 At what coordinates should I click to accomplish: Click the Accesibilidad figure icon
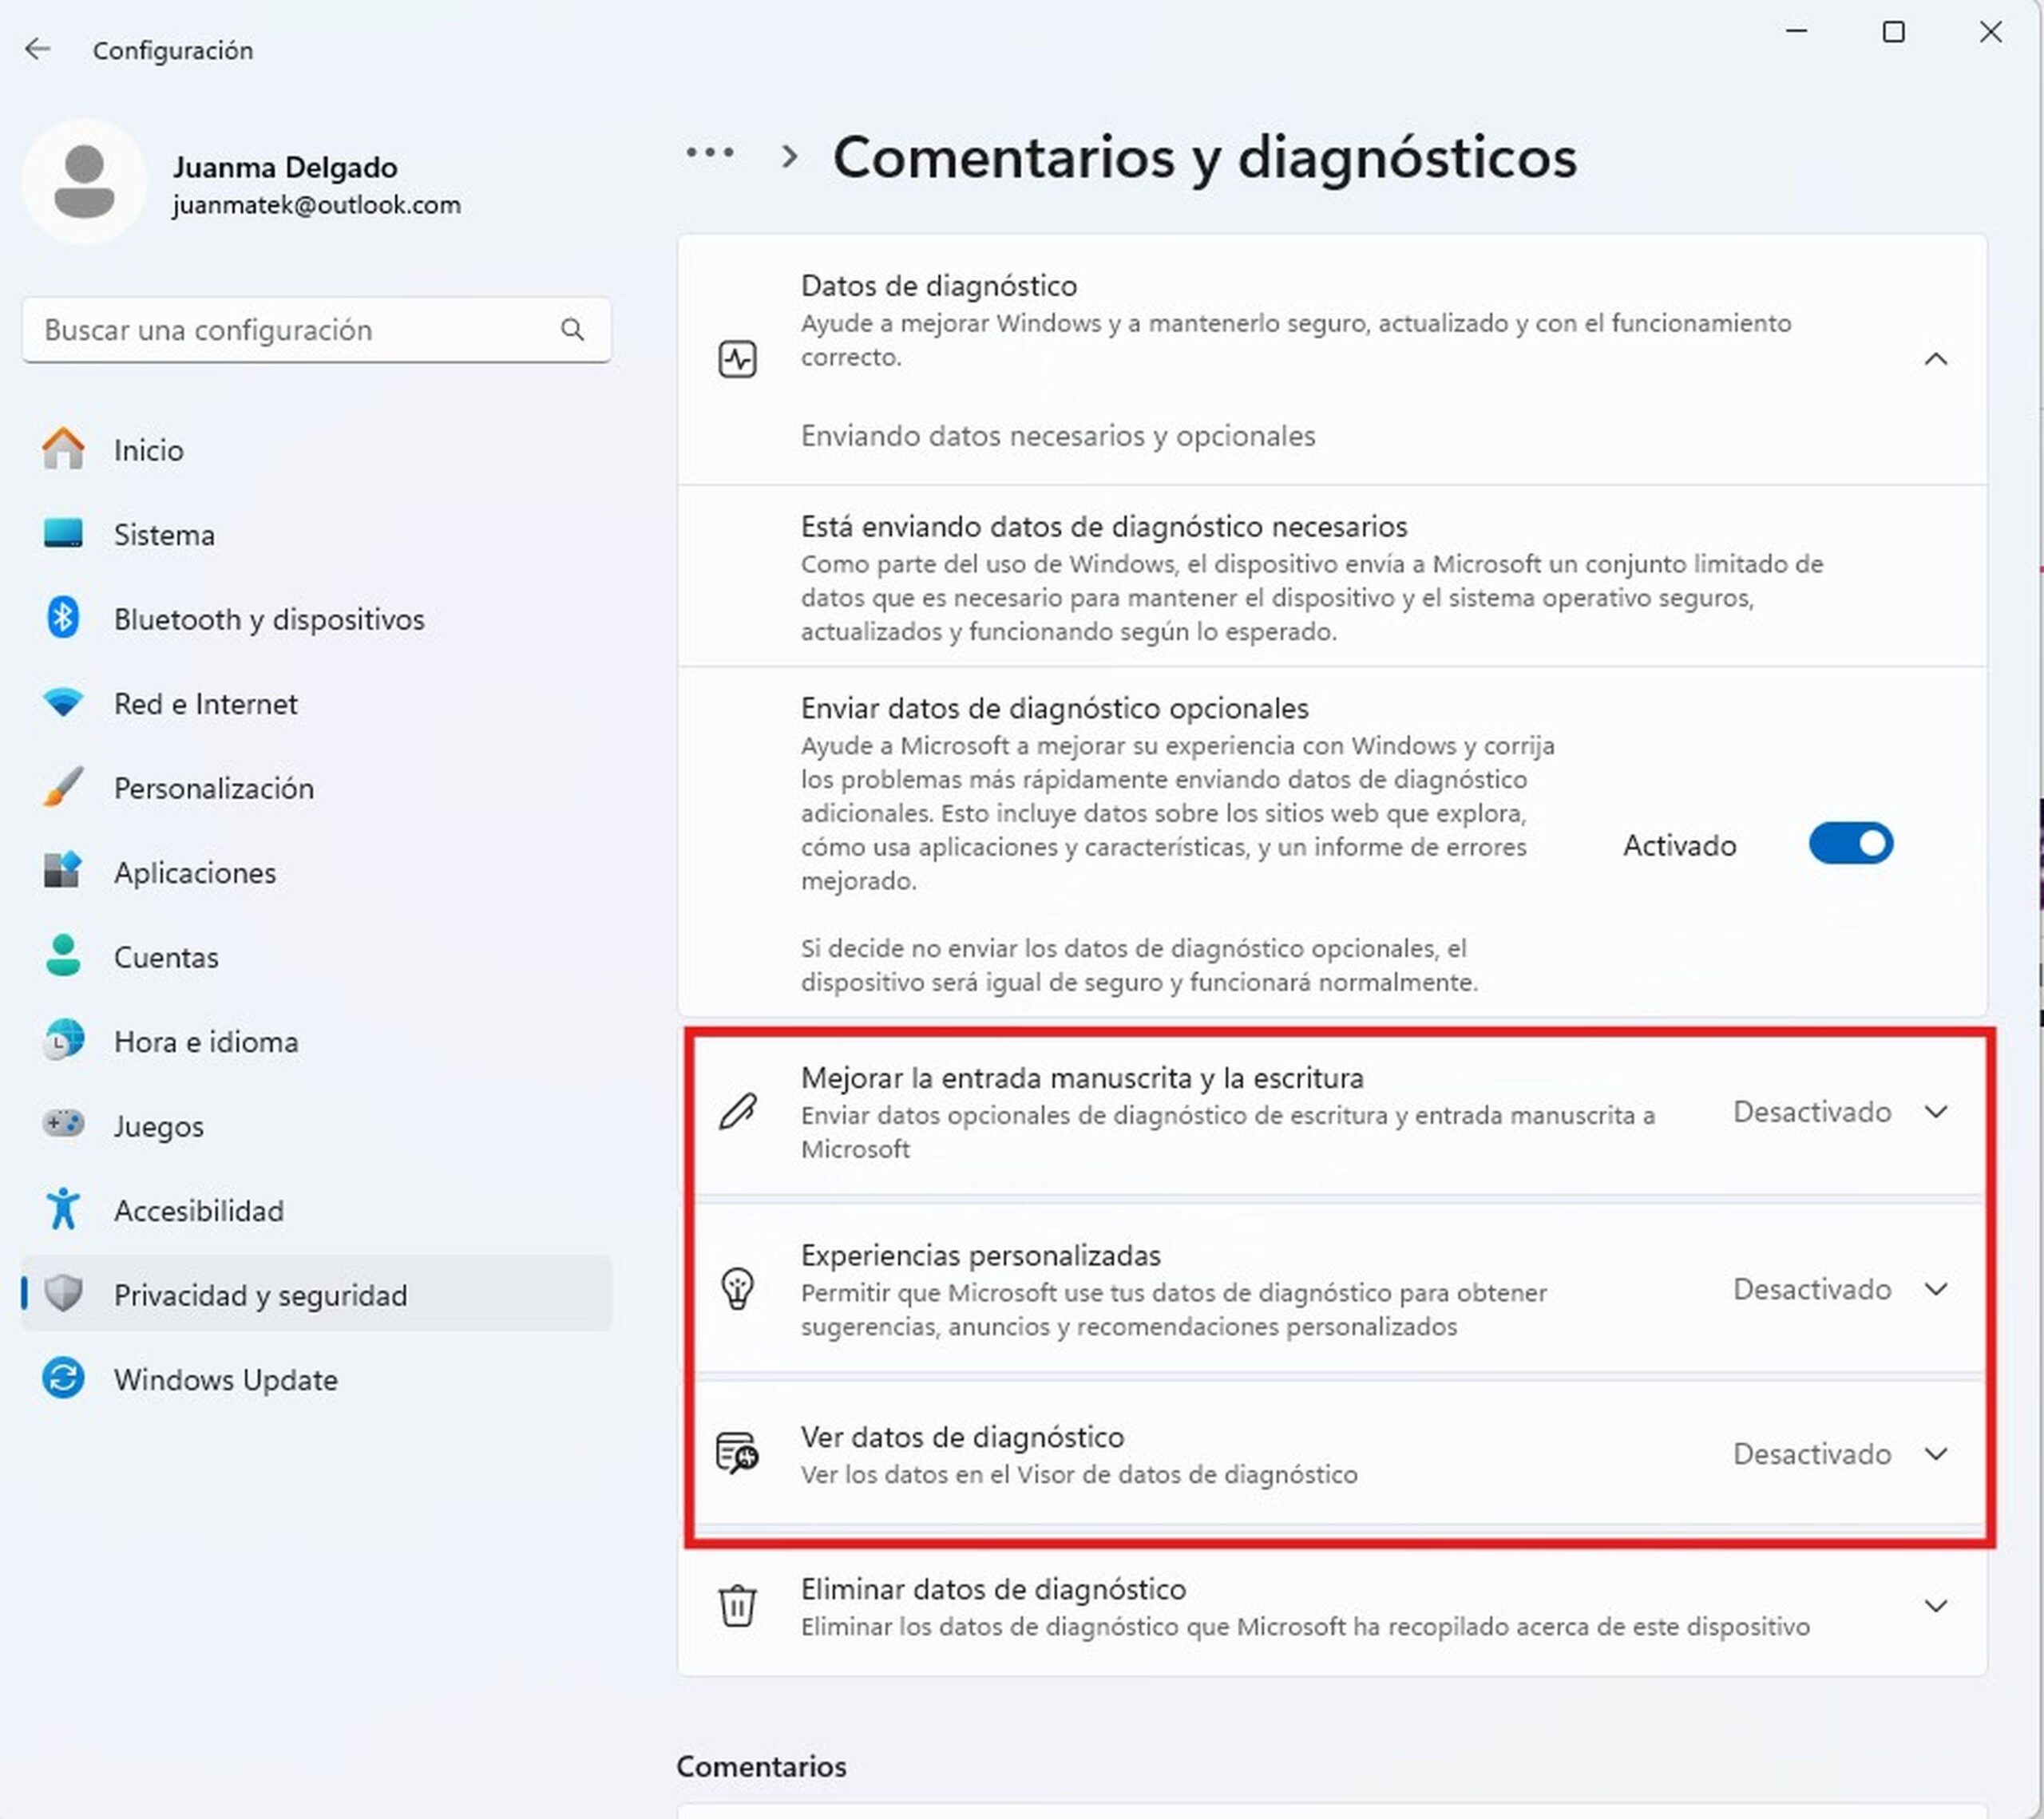click(x=63, y=1209)
